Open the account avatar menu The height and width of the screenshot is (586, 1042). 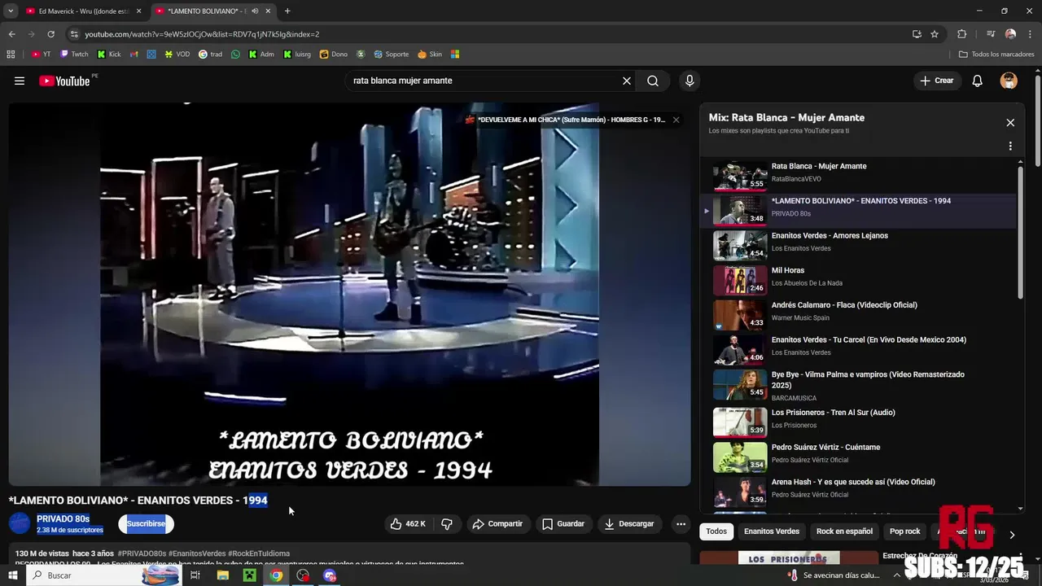click(1009, 81)
